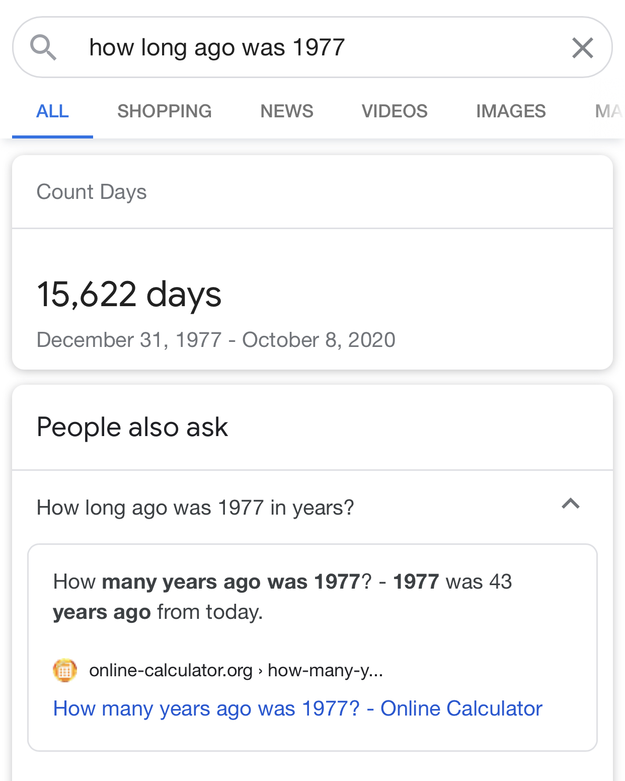Tap the magnifying glass search icon
Viewport: 625px width, 781px height.
point(43,48)
